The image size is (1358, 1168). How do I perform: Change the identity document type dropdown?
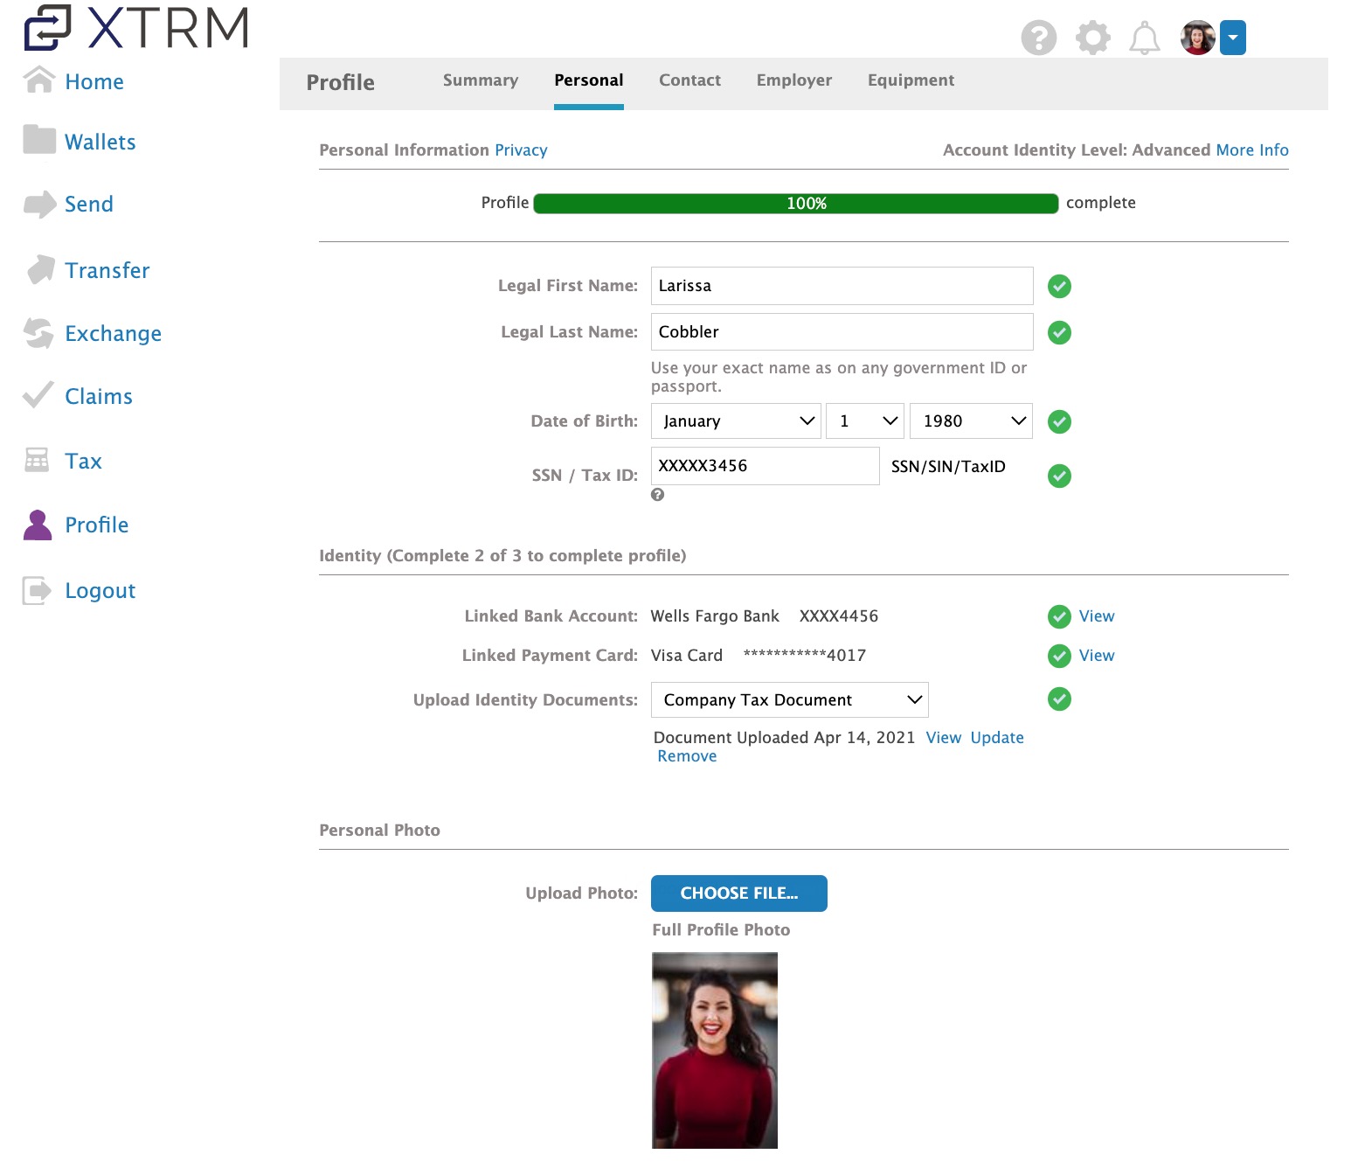789,699
